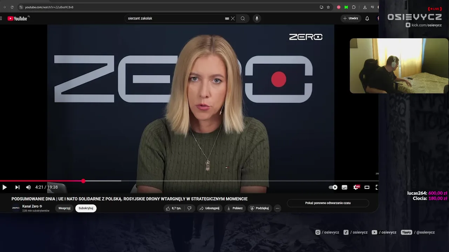This screenshot has height=252, width=449.
Task: Switch to theater mode view
Action: tap(367, 187)
